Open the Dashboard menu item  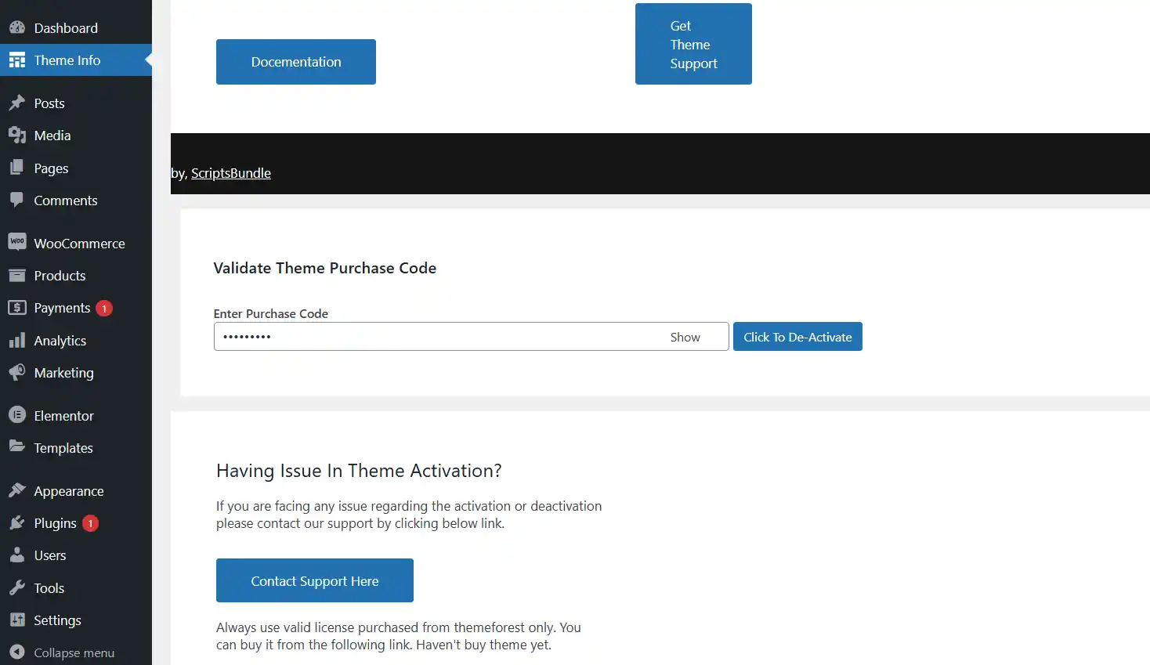76,28
